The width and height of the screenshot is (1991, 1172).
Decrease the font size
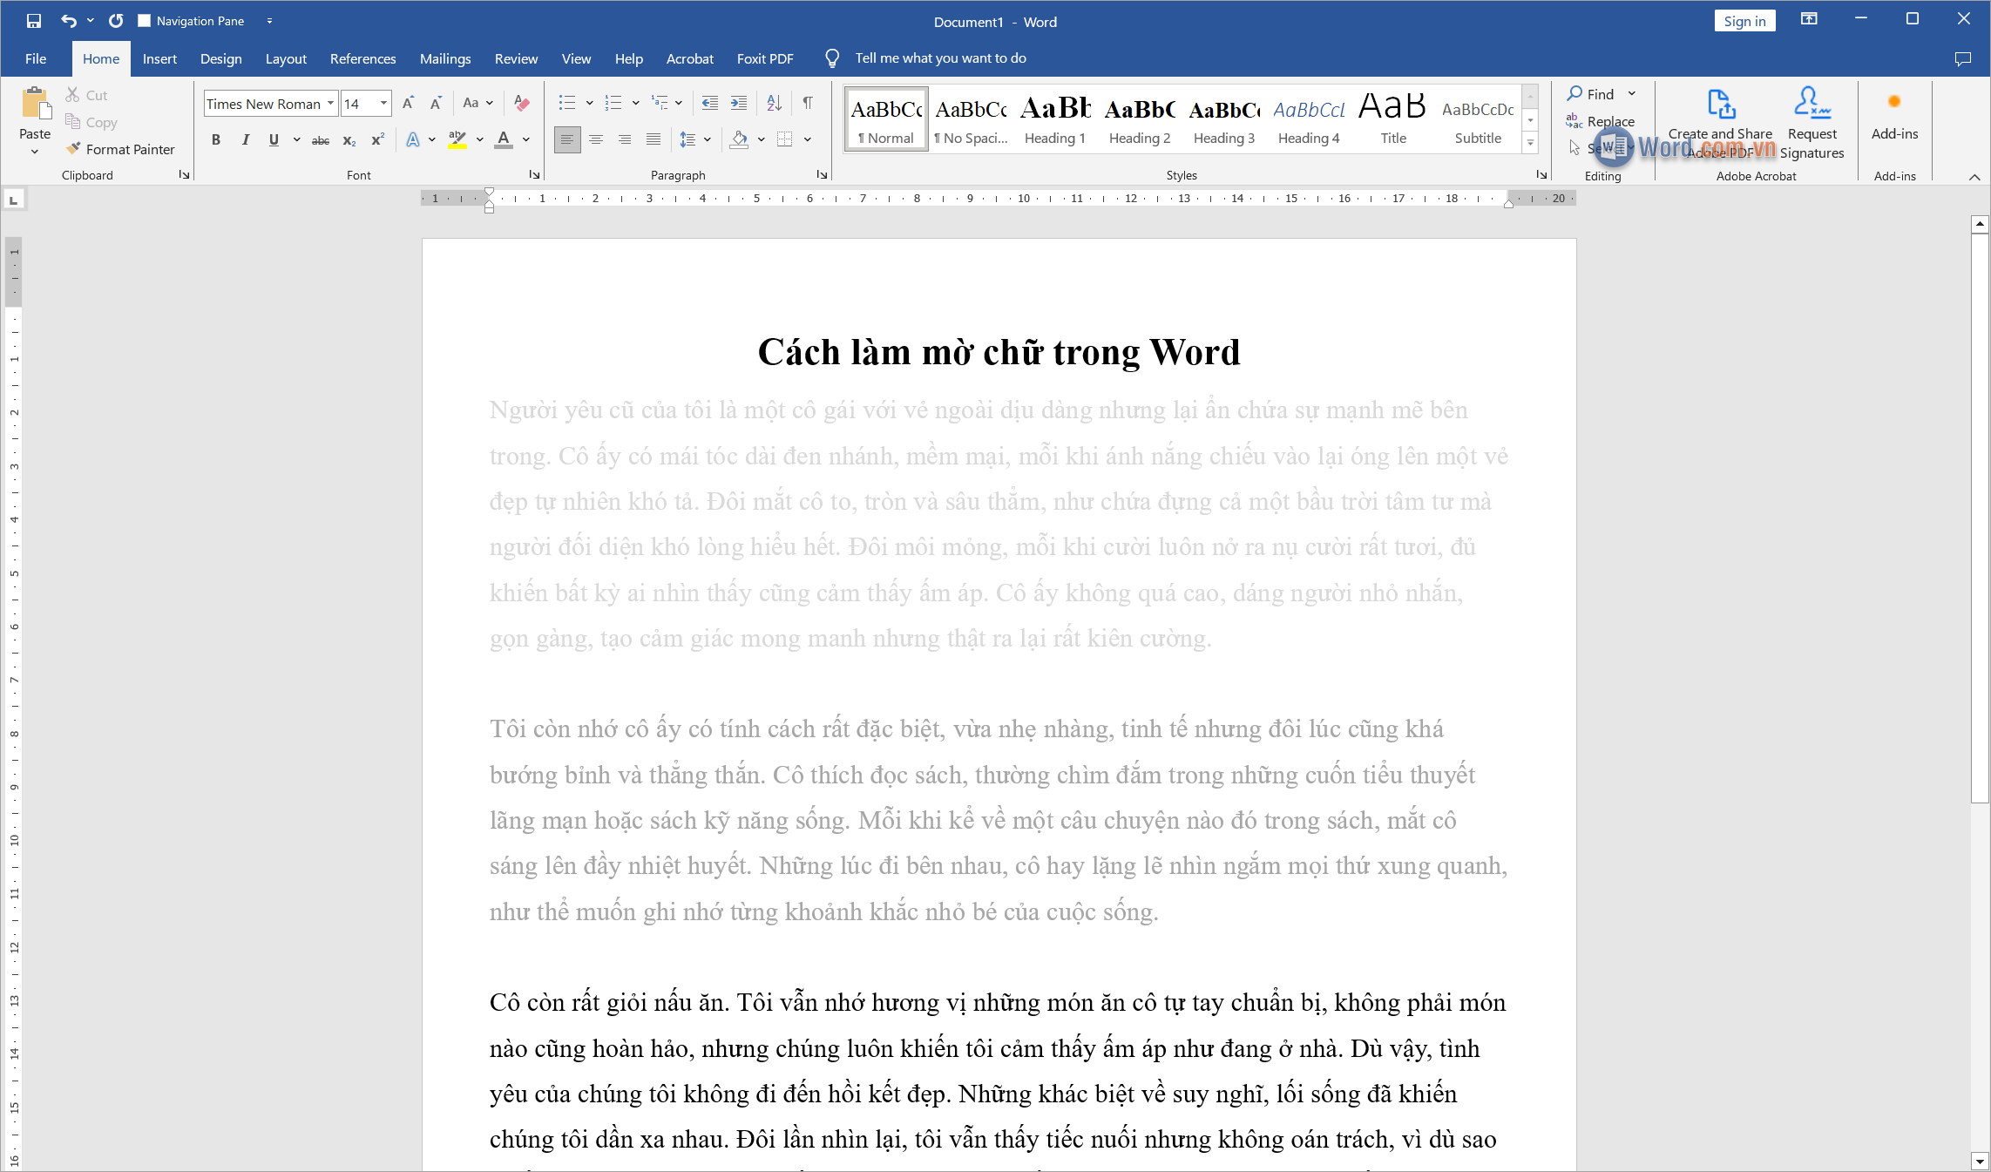point(436,104)
